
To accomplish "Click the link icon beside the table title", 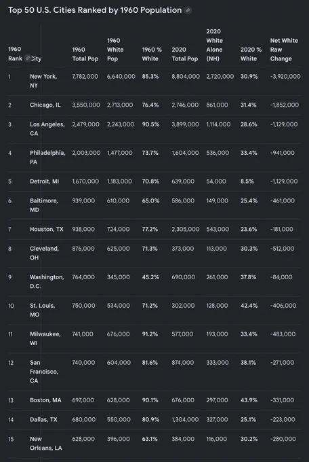I will pyautogui.click(x=188, y=10).
